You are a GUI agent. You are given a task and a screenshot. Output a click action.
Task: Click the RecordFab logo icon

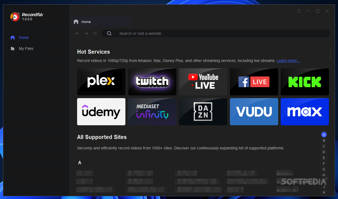click(15, 17)
